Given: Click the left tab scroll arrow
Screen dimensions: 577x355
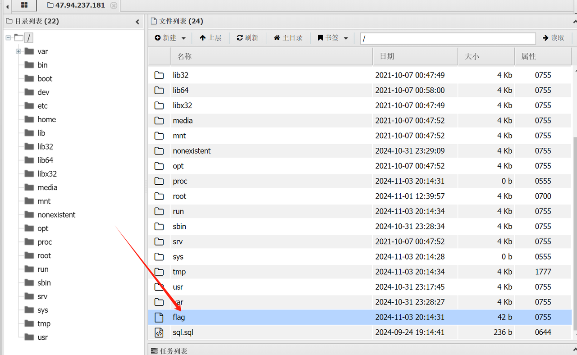Looking at the screenshot, I should click(x=7, y=6).
